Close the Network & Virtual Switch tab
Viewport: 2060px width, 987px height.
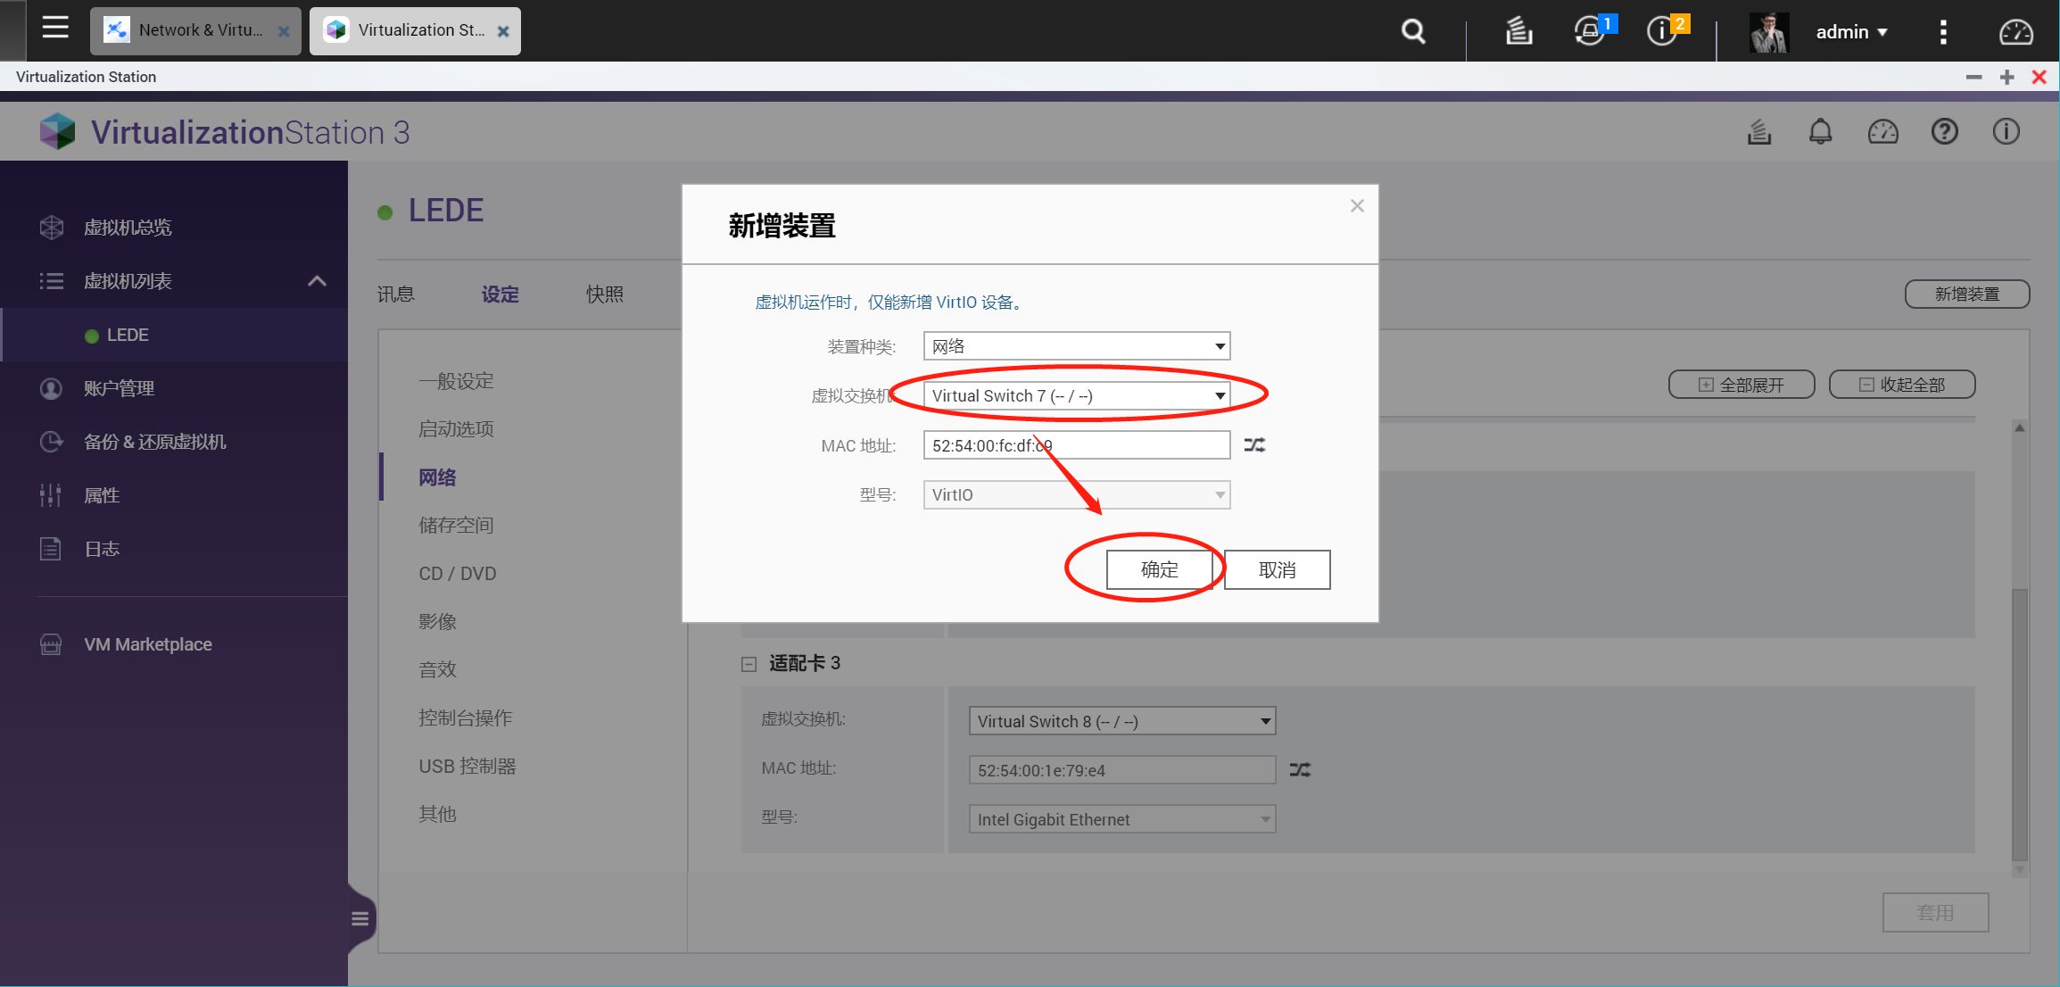tap(284, 31)
